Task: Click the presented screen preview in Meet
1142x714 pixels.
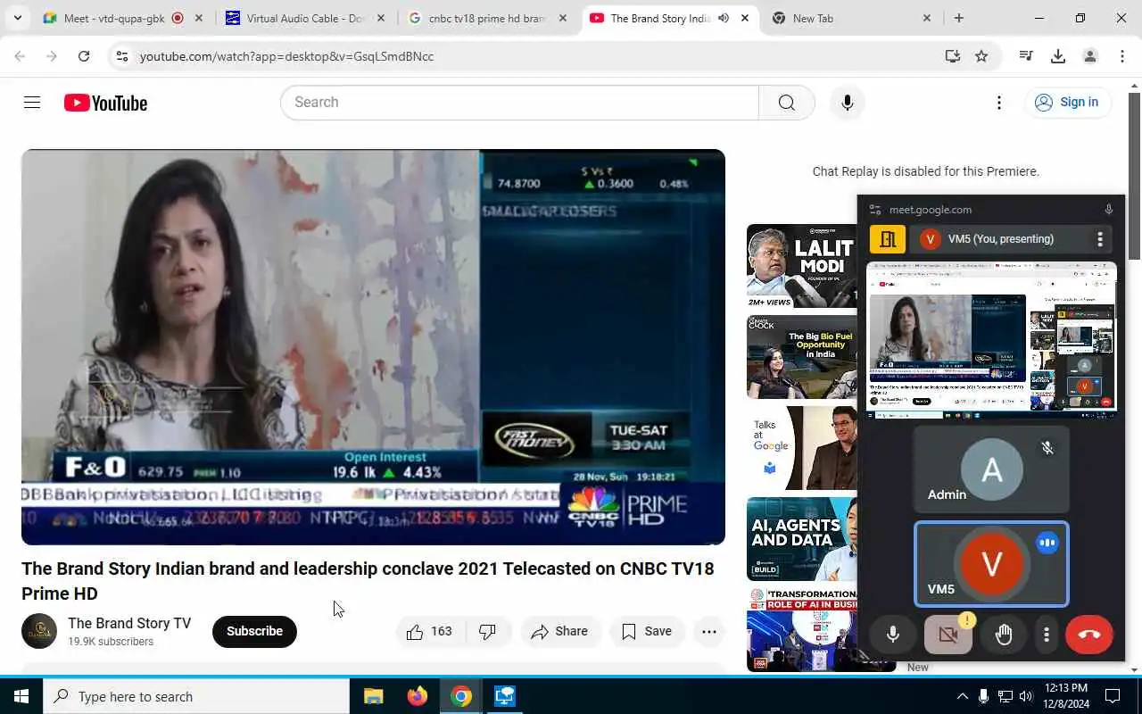Action: pos(991,338)
